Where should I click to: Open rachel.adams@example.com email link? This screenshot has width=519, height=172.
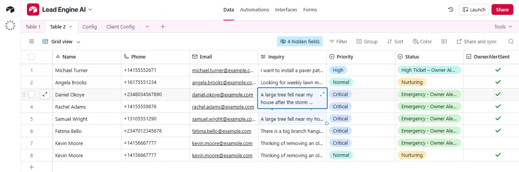click(x=223, y=107)
